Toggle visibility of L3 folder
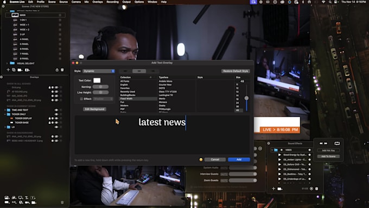Screen dimensions: 369x208 pos(56,127)
